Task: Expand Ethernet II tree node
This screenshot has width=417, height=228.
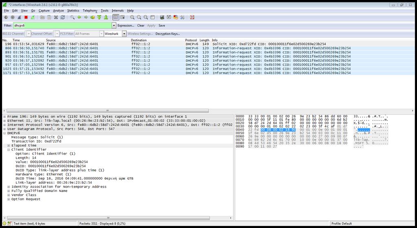Action: [4, 121]
